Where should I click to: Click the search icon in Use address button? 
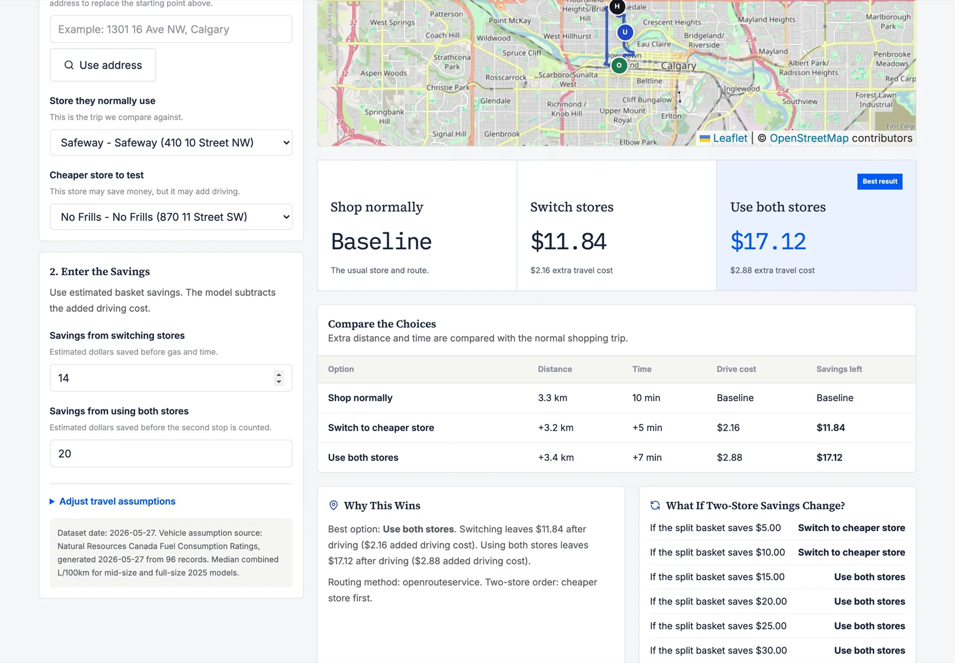(69, 65)
